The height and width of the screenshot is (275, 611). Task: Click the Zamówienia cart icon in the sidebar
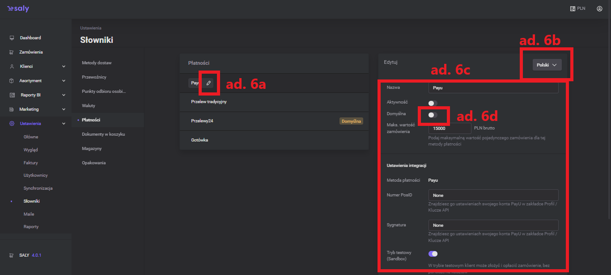(12, 52)
